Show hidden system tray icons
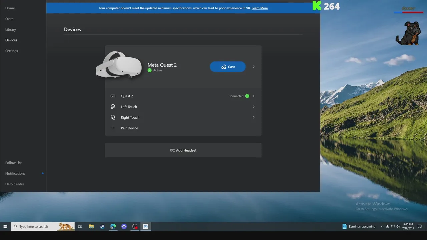This screenshot has width=427, height=240. [x=382, y=226]
